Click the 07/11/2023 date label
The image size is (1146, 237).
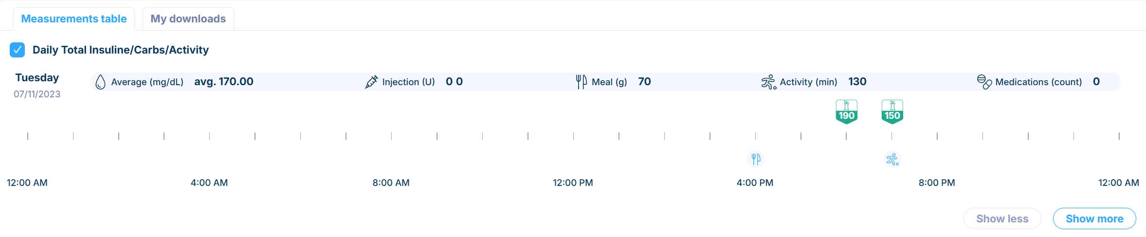pos(37,94)
